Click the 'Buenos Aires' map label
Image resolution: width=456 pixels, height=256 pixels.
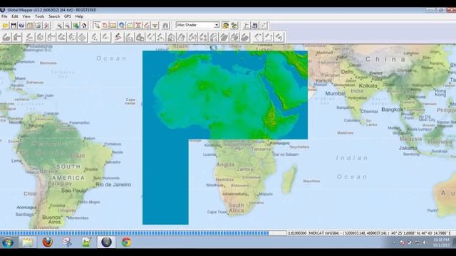[x=52, y=220]
